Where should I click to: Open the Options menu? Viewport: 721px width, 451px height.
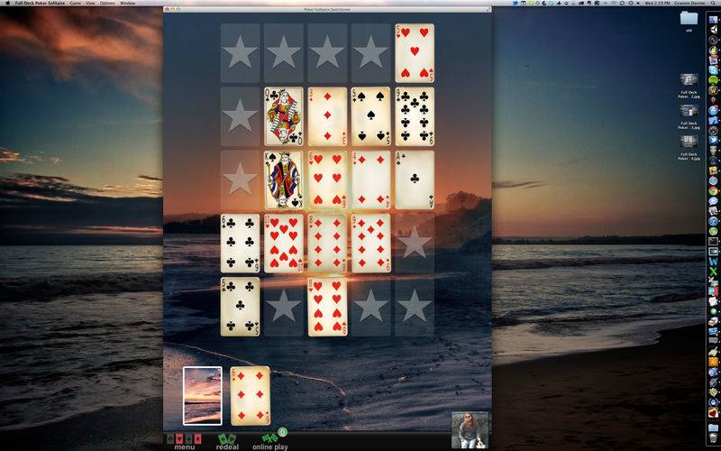tap(107, 4)
